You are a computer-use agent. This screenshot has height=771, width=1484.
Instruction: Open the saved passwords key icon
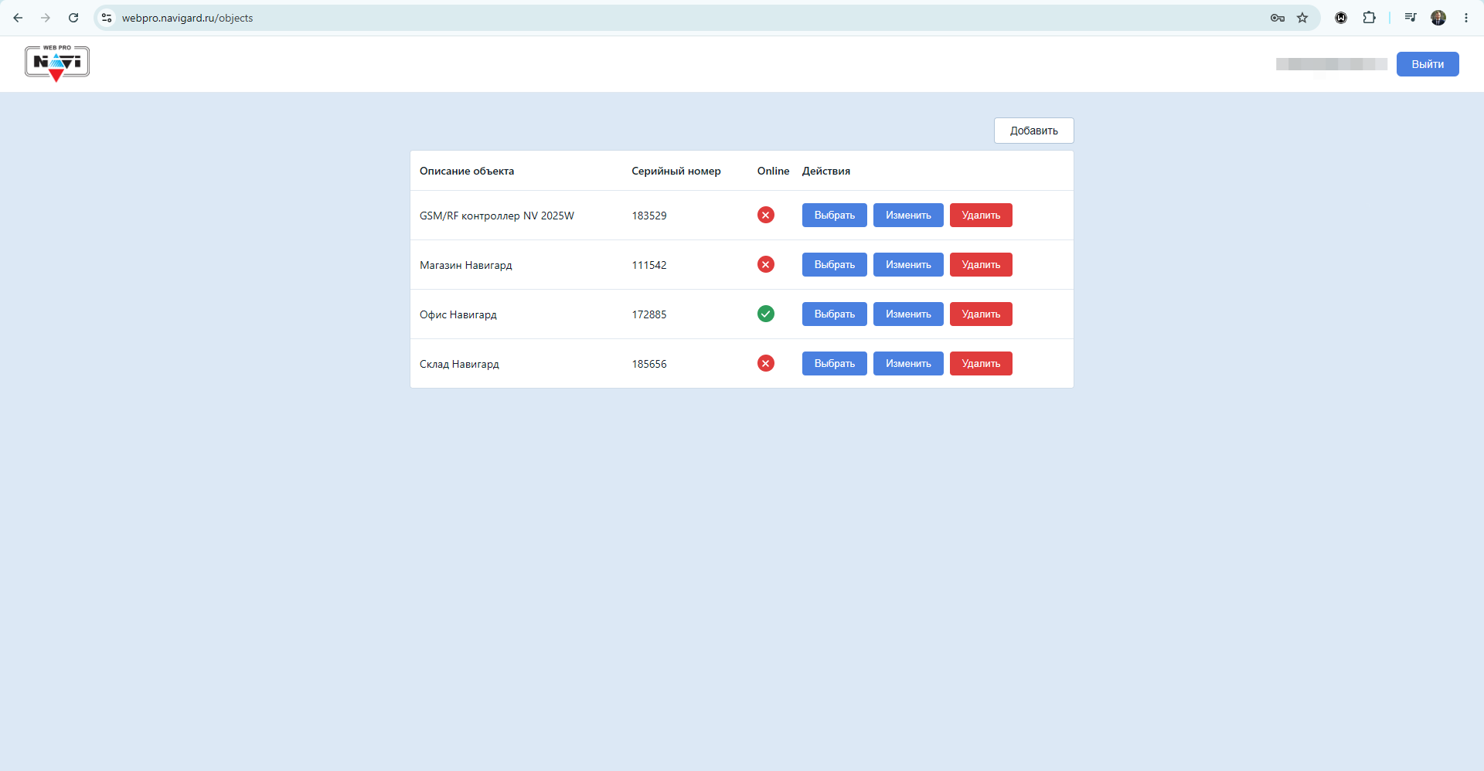pyautogui.click(x=1278, y=18)
